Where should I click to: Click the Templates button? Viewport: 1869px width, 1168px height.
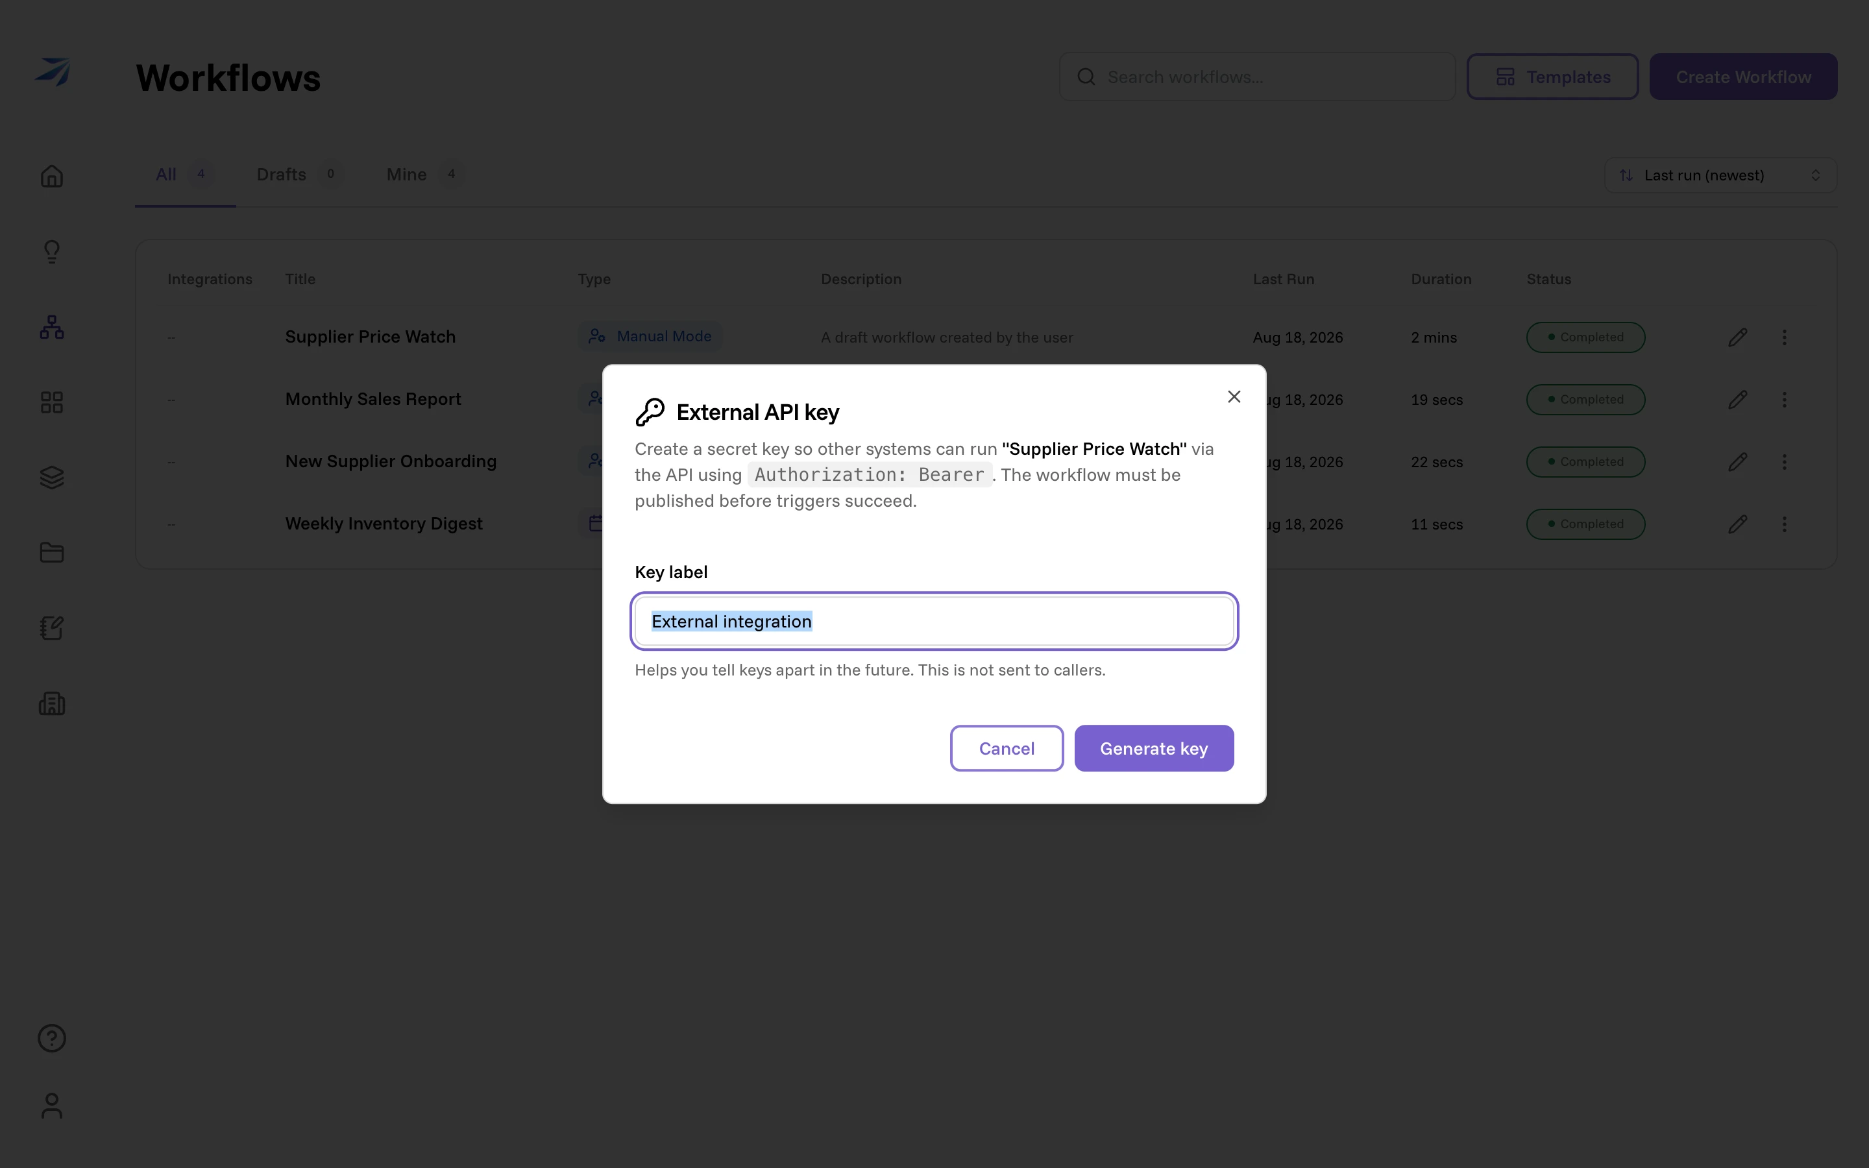1552,77
